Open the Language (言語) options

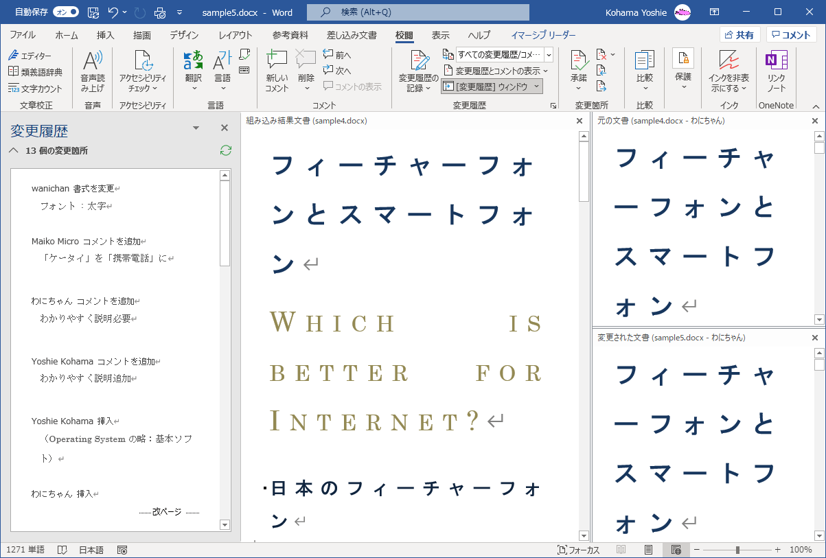[x=222, y=72]
